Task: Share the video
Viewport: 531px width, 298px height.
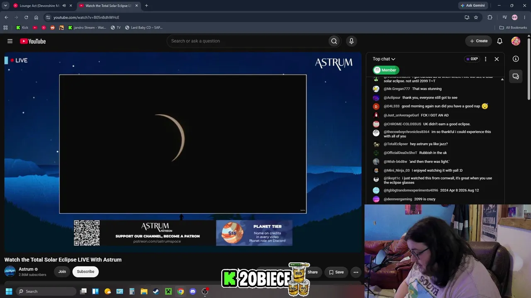Action: point(312,272)
